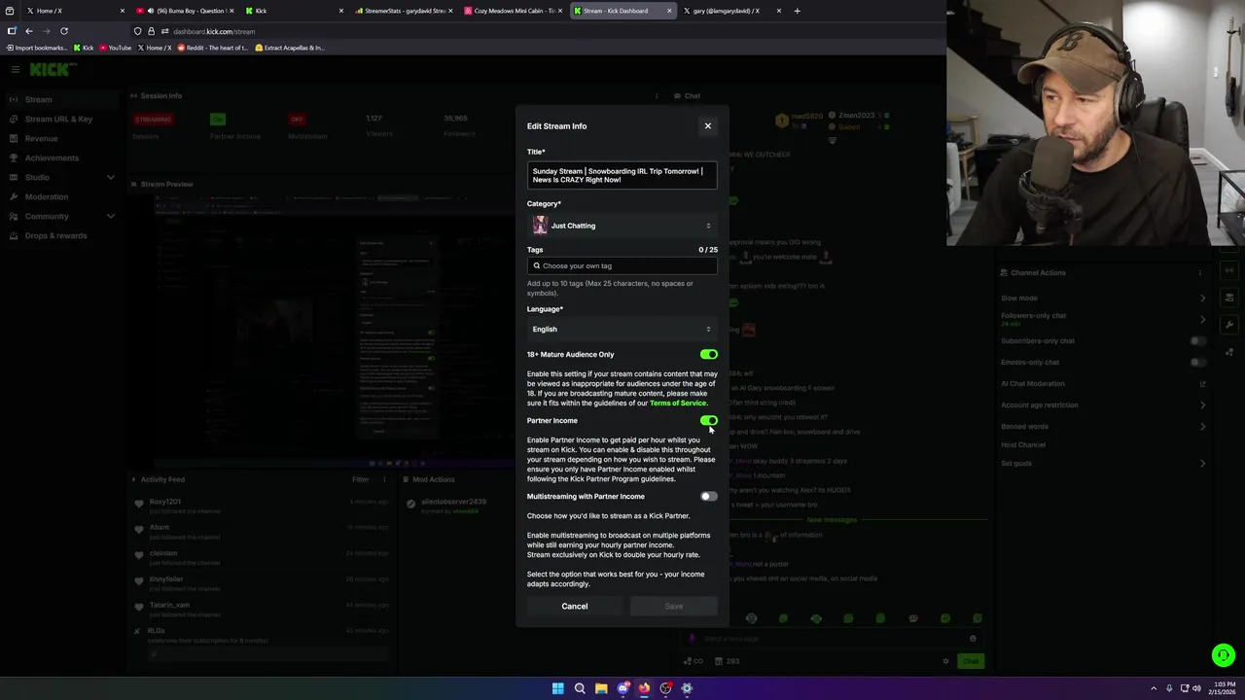Click Cancel in the stream info dialog

tap(575, 607)
